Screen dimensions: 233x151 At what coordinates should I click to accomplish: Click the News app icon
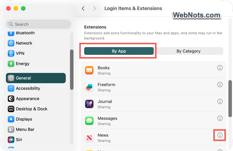click(89, 137)
